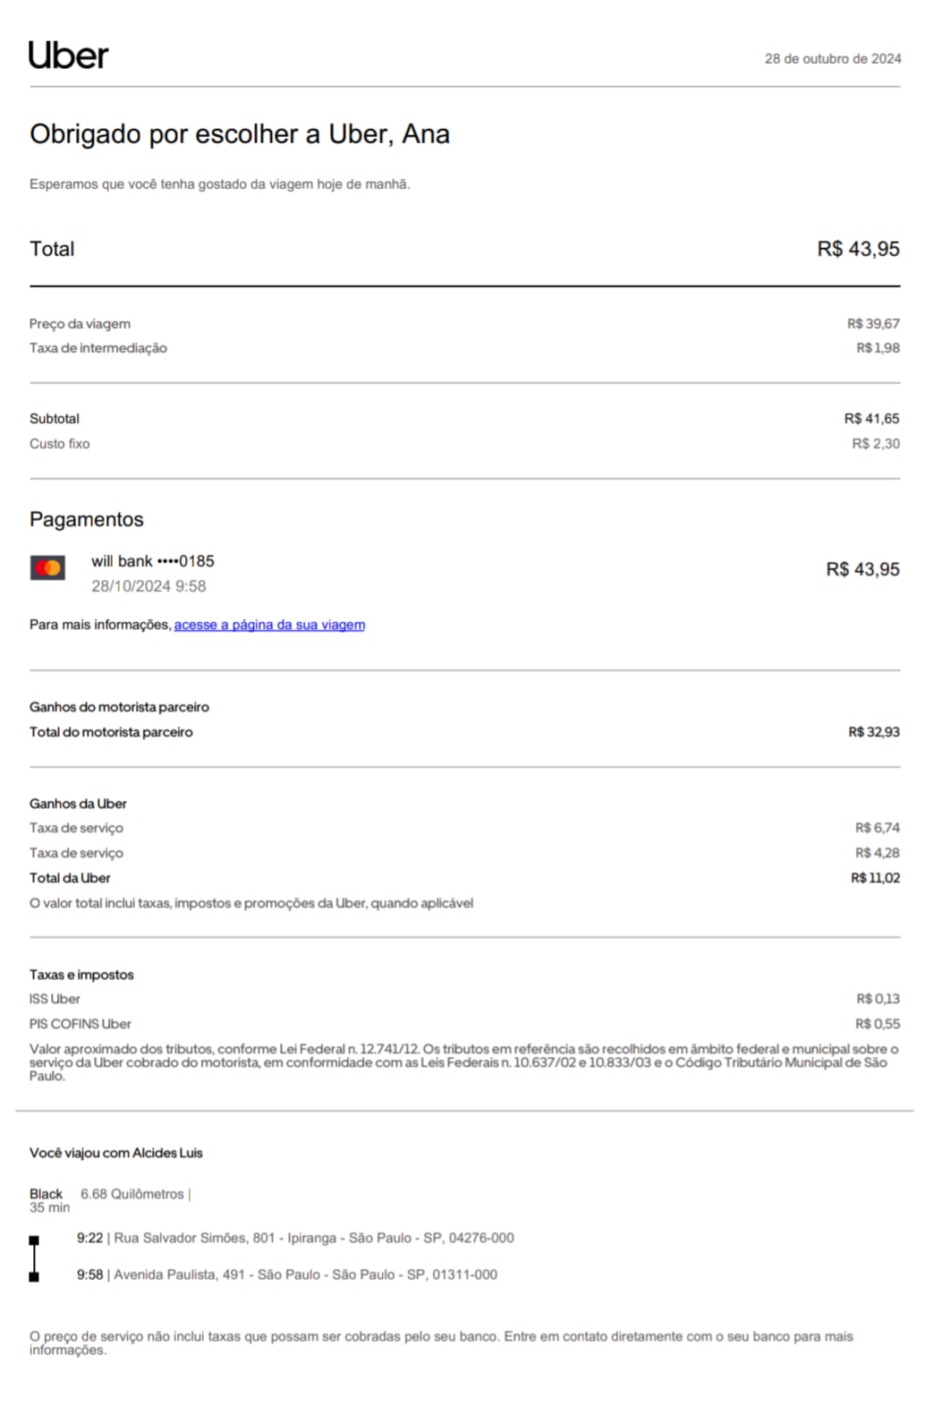Select the pickup address Rua Salvador Simões
This screenshot has width=933, height=1407.
point(313,1238)
